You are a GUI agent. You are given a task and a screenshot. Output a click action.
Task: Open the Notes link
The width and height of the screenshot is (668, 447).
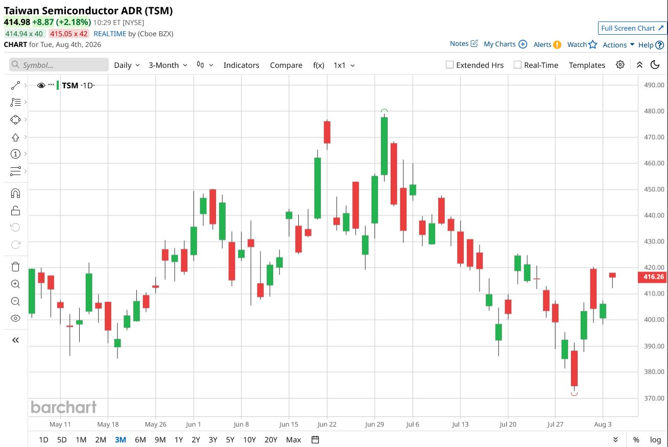464,44
